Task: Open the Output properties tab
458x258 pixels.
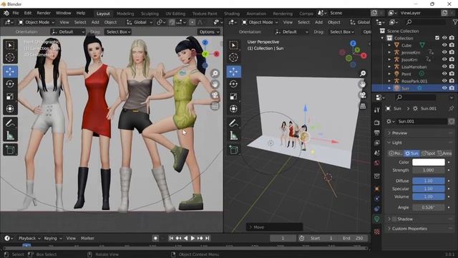Action: coord(377,133)
